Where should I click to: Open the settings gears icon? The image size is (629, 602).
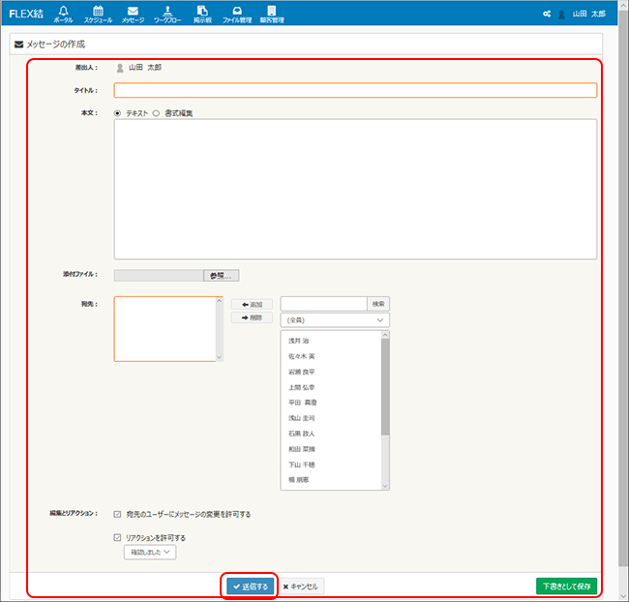pyautogui.click(x=547, y=15)
